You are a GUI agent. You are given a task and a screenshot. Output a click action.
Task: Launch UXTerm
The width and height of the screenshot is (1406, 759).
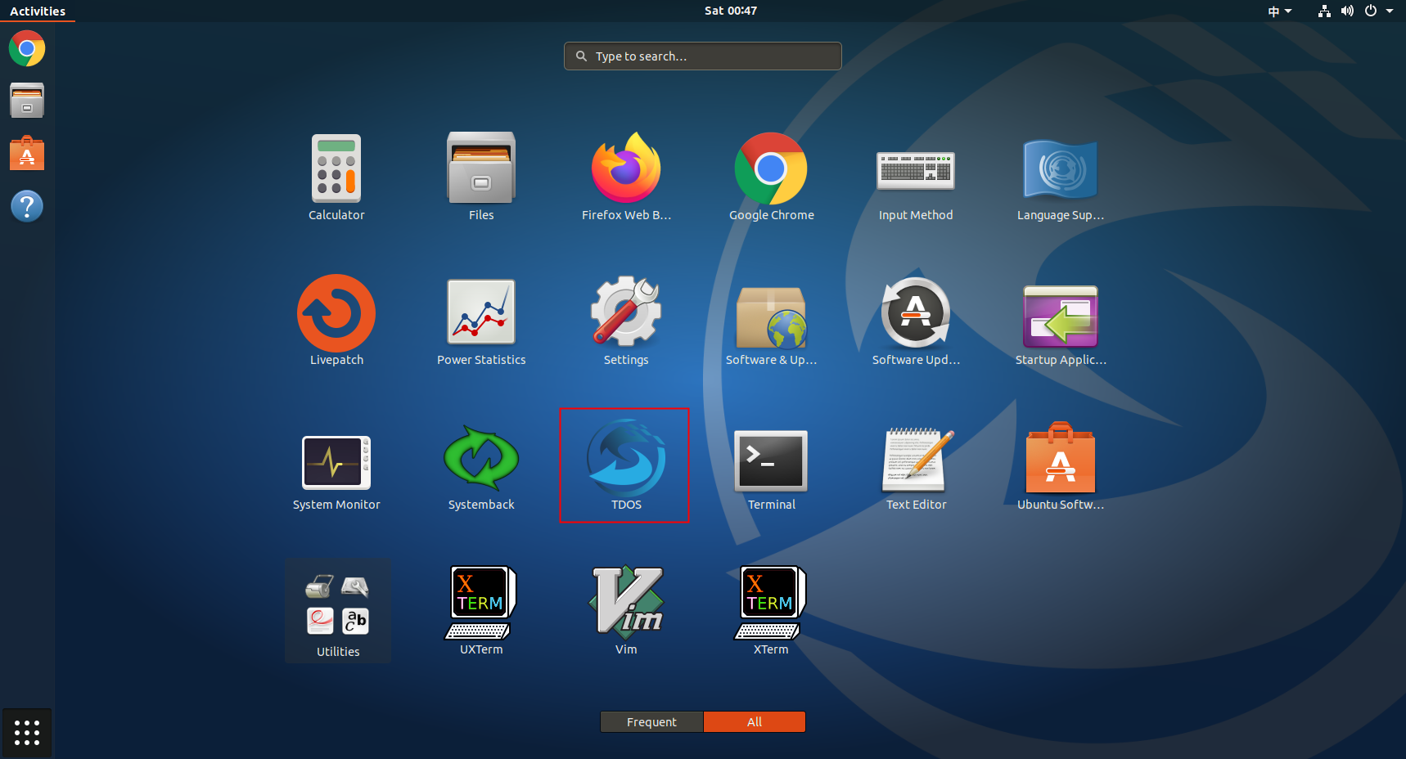tap(481, 611)
